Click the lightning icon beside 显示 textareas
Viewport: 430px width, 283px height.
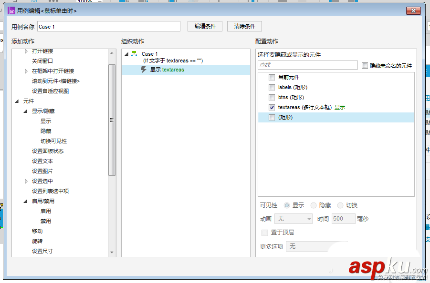pos(143,69)
